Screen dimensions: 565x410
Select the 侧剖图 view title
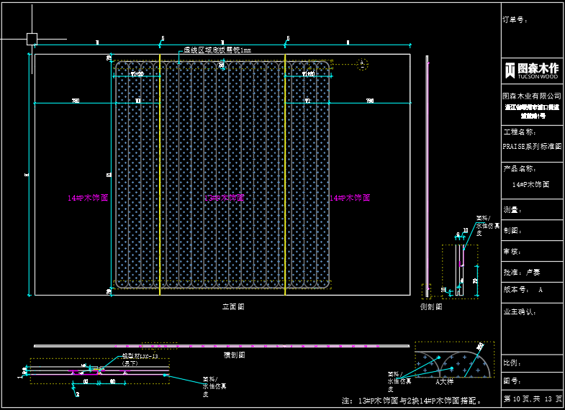430,306
